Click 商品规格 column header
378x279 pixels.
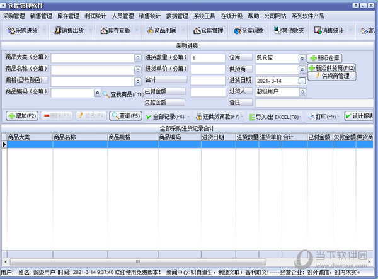point(133,137)
